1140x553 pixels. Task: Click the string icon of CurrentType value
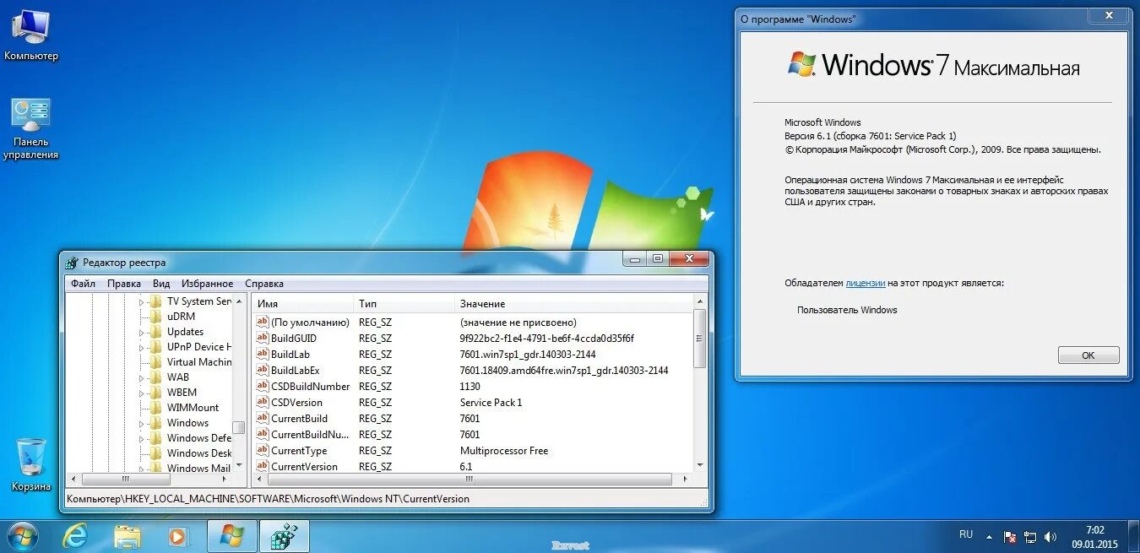click(262, 450)
